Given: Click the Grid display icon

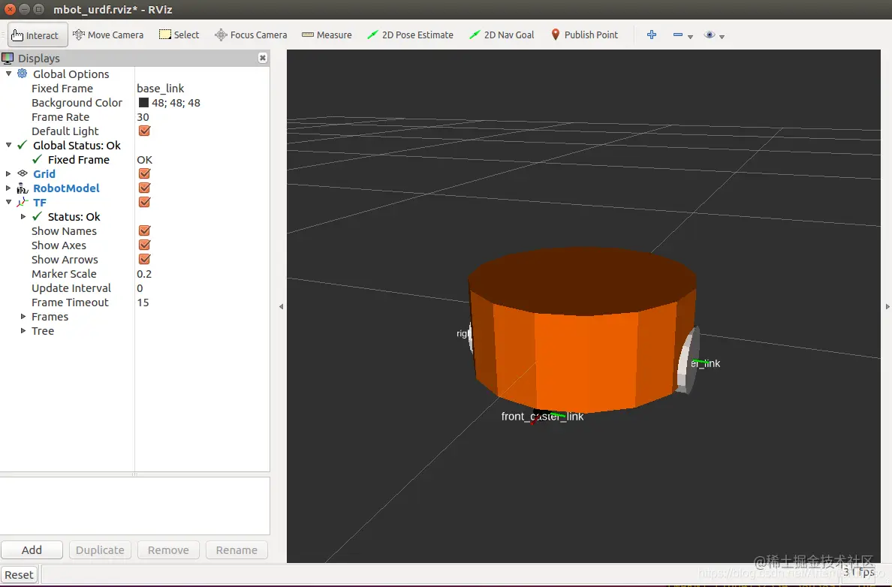Looking at the screenshot, I should 23,173.
